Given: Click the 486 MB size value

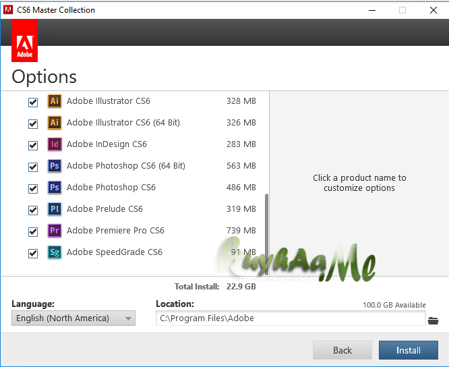Looking at the screenshot, I should 241,188.
